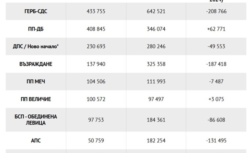Click the -131 495 difference value
The width and height of the screenshot is (248, 153).
click(217, 140)
